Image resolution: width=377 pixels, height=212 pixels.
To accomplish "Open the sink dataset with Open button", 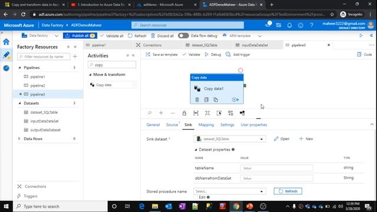I will (x=282, y=139).
